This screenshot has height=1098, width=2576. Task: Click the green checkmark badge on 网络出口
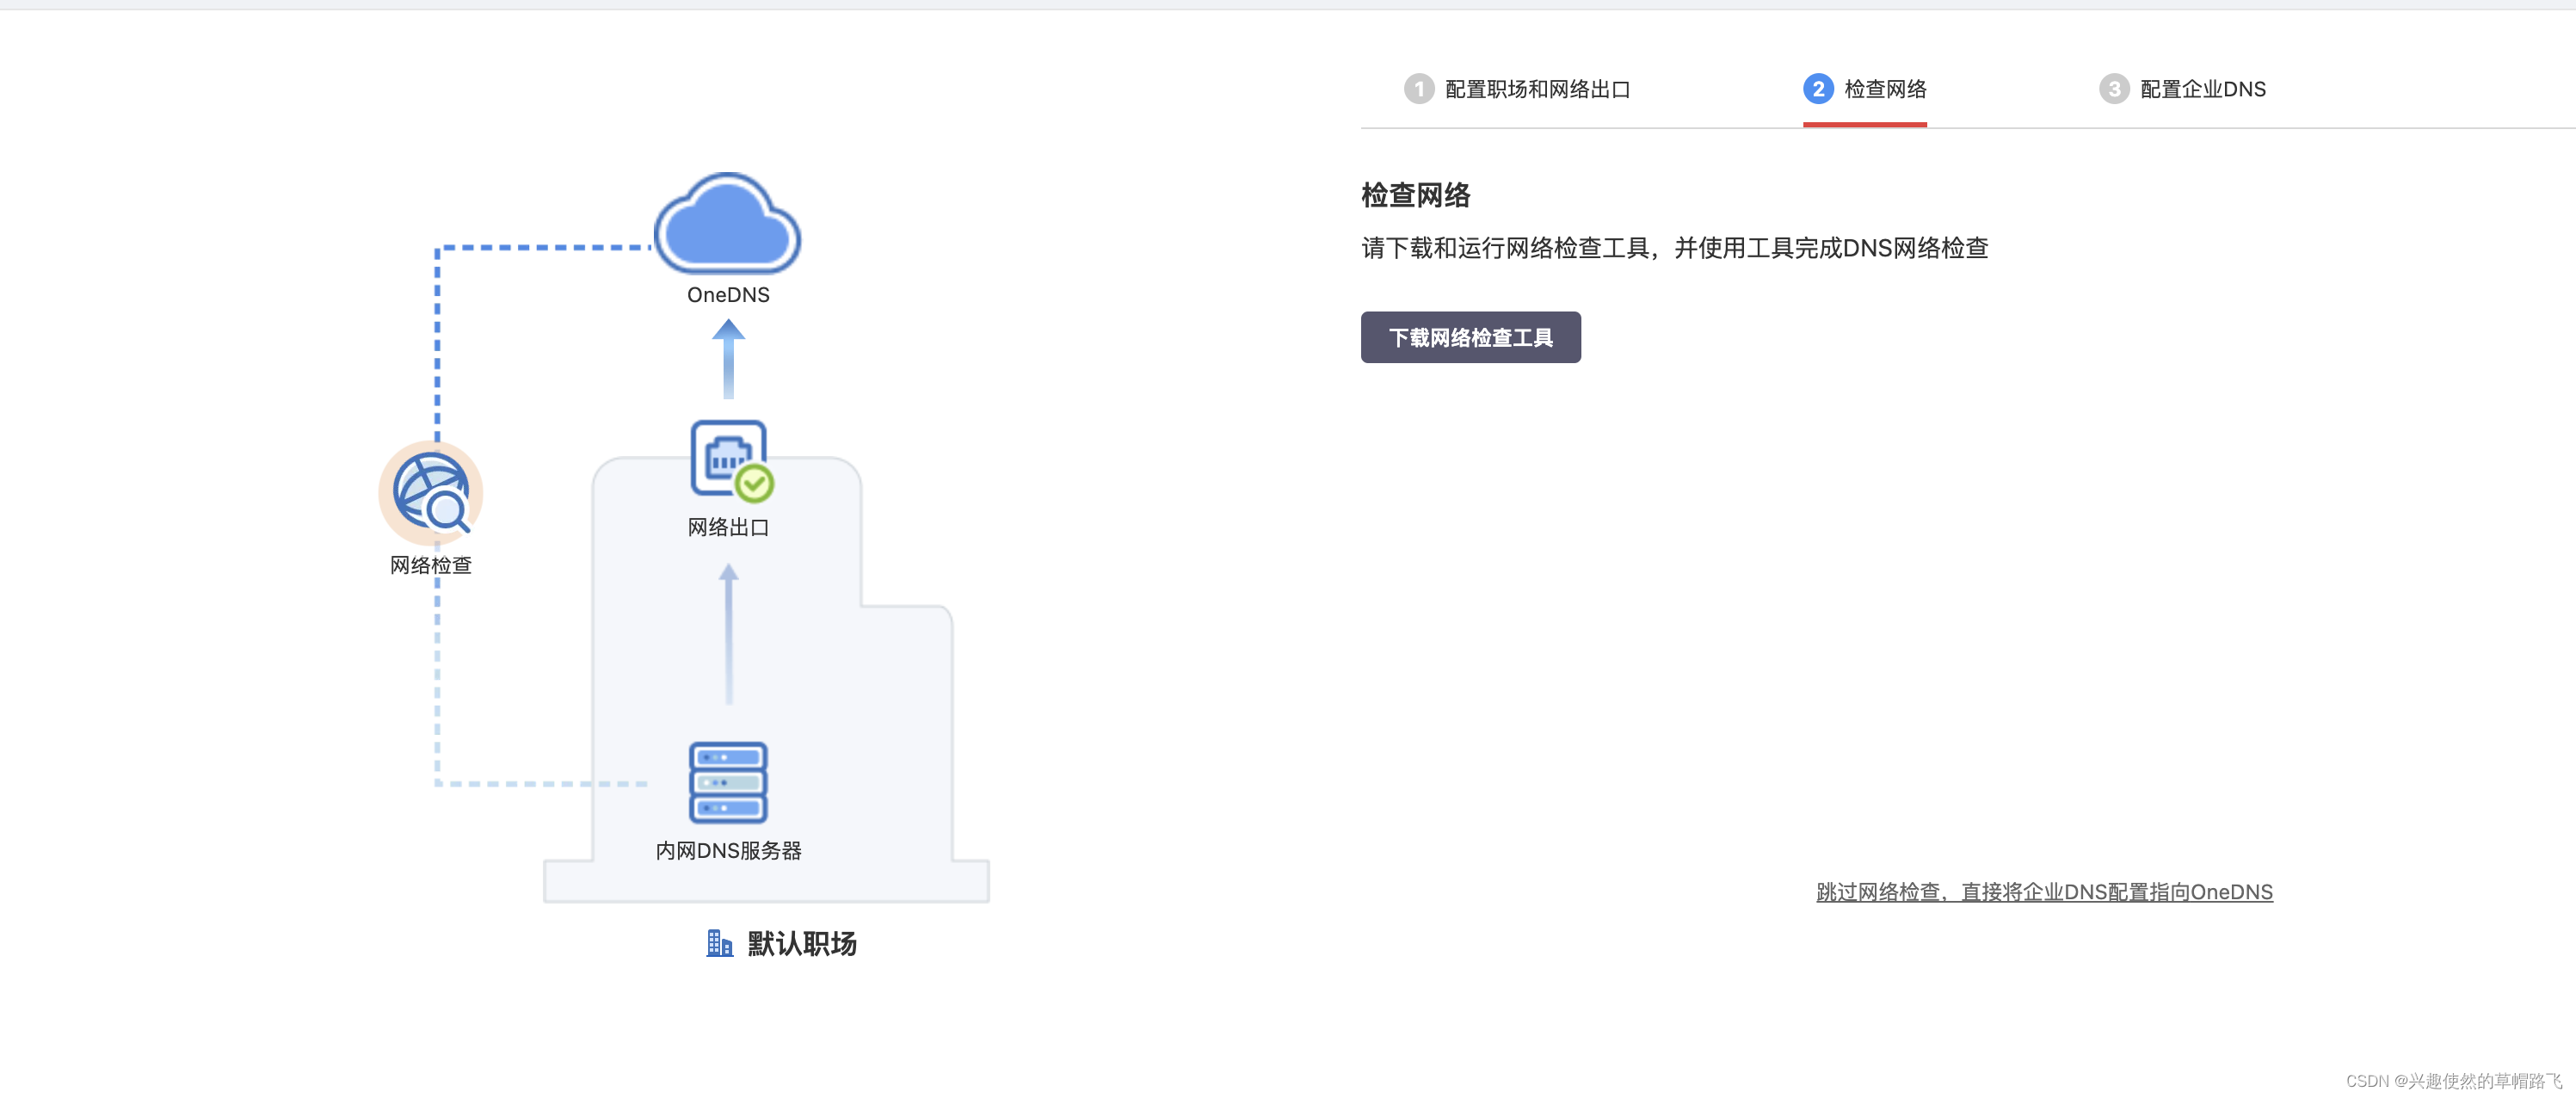point(754,484)
